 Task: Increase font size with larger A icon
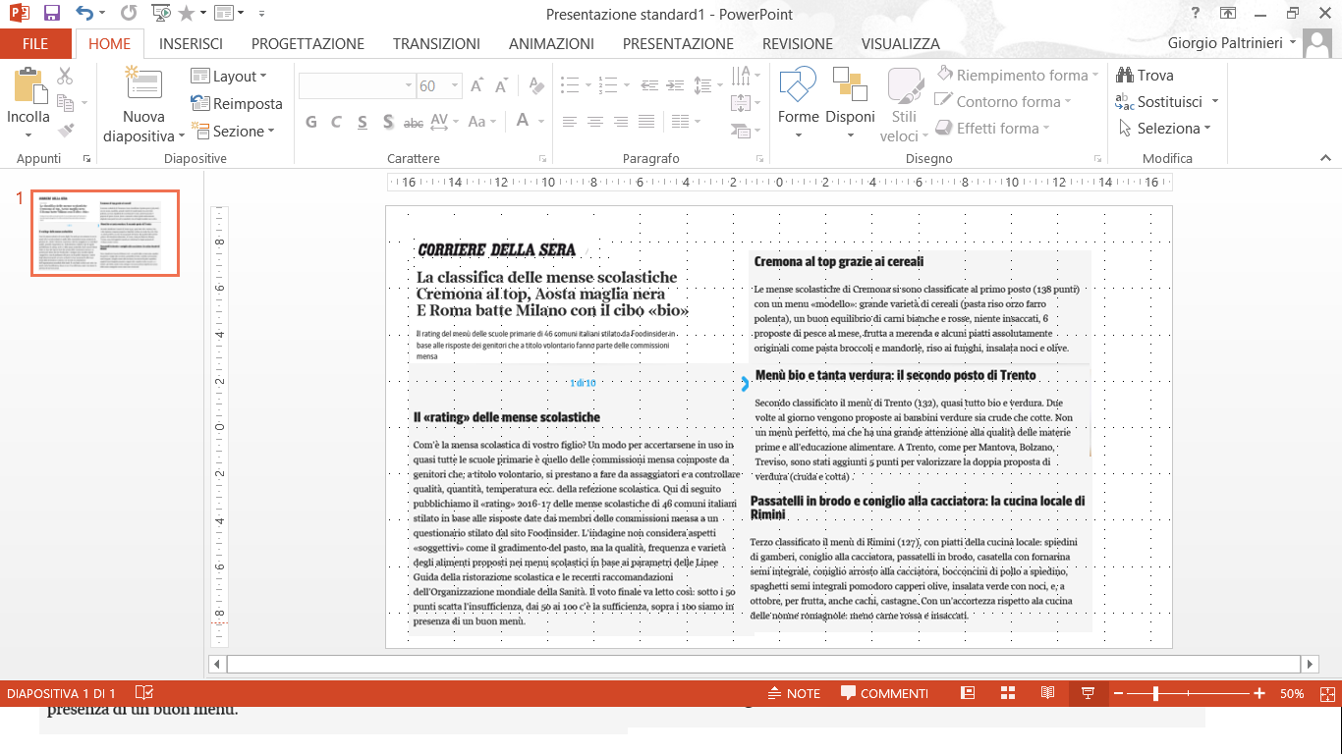(x=476, y=86)
